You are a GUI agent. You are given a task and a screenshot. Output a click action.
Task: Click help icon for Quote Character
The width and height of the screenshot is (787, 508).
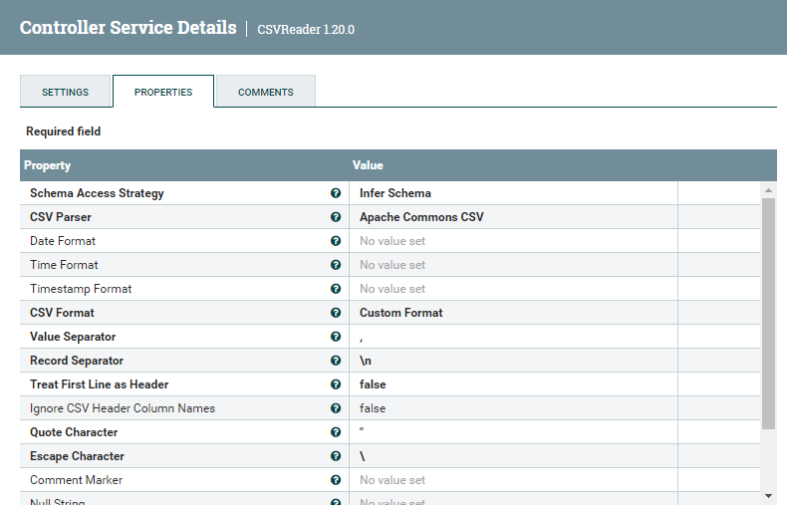336,432
